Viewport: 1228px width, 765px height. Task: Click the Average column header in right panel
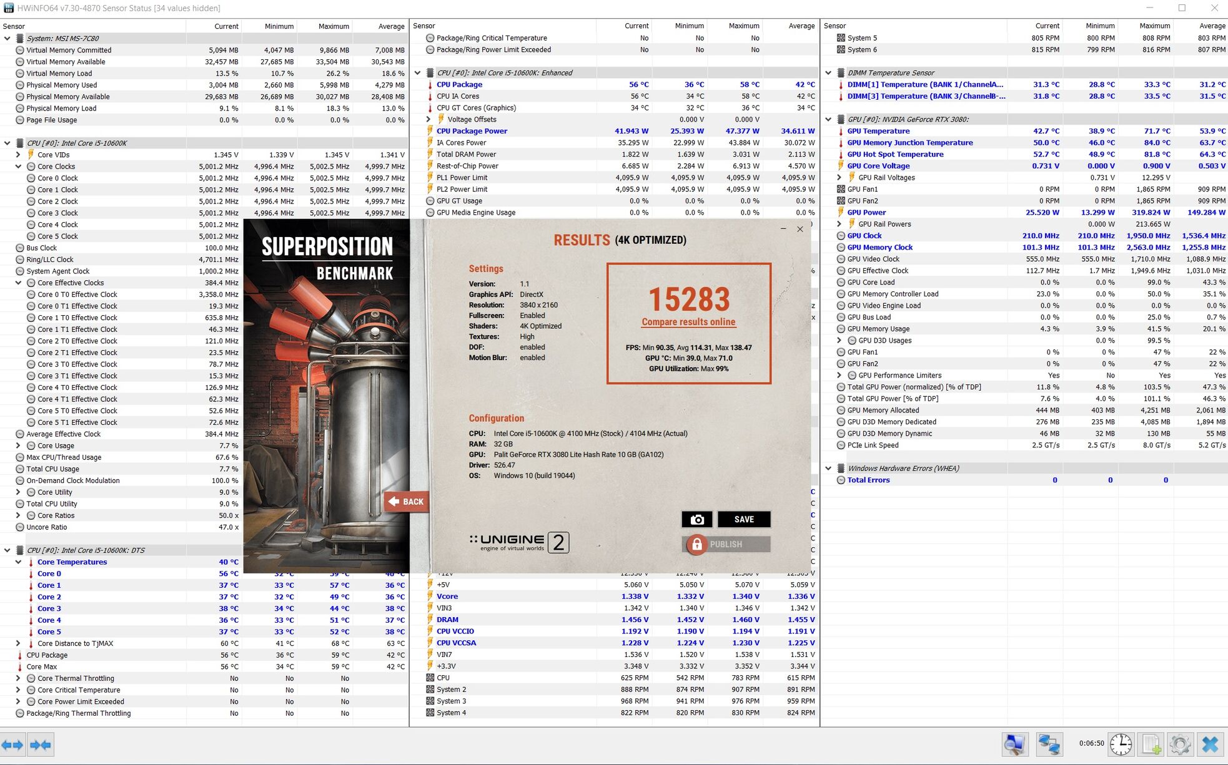pyautogui.click(x=1201, y=26)
